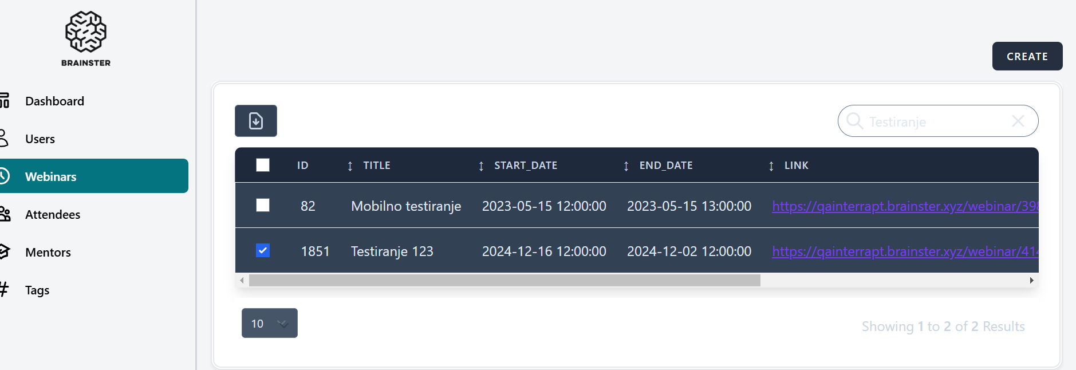
Task: Open the Dashboard menu item
Action: (x=54, y=101)
